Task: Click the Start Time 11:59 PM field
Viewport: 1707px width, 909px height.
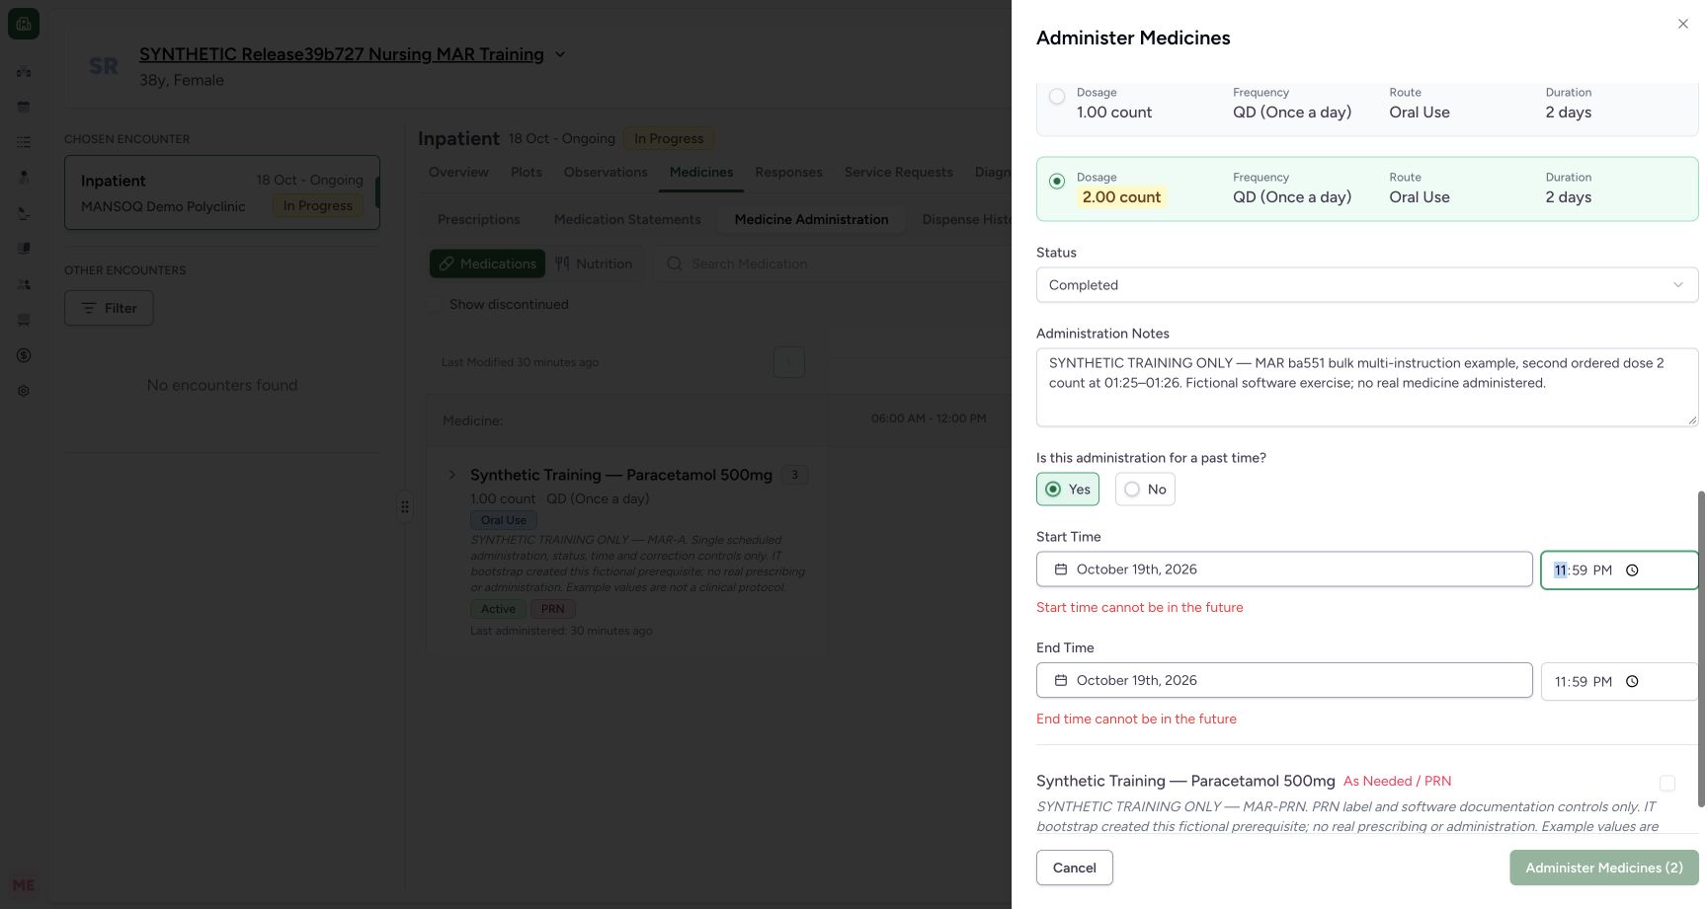Action: [1619, 570]
